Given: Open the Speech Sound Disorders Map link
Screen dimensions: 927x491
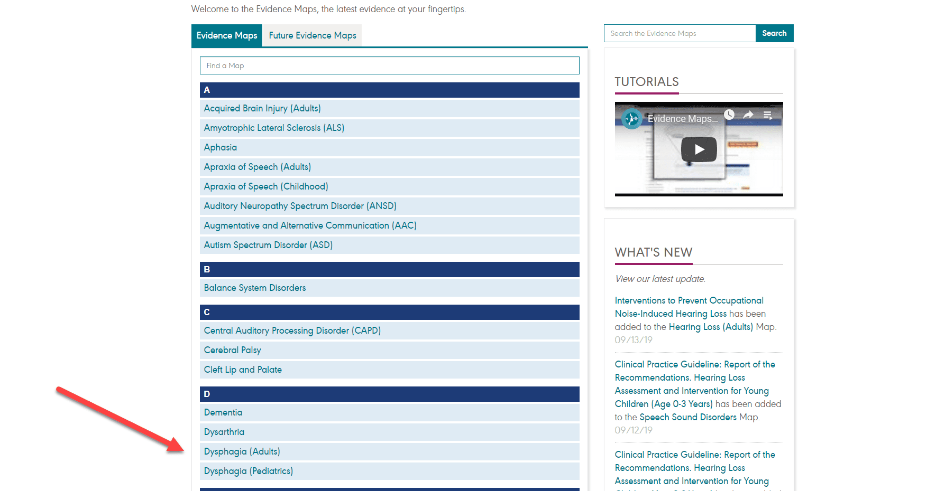Looking at the screenshot, I should [x=687, y=417].
